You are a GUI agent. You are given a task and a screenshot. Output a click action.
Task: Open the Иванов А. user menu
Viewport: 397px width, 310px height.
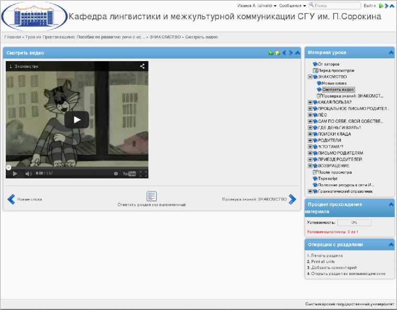[257, 6]
